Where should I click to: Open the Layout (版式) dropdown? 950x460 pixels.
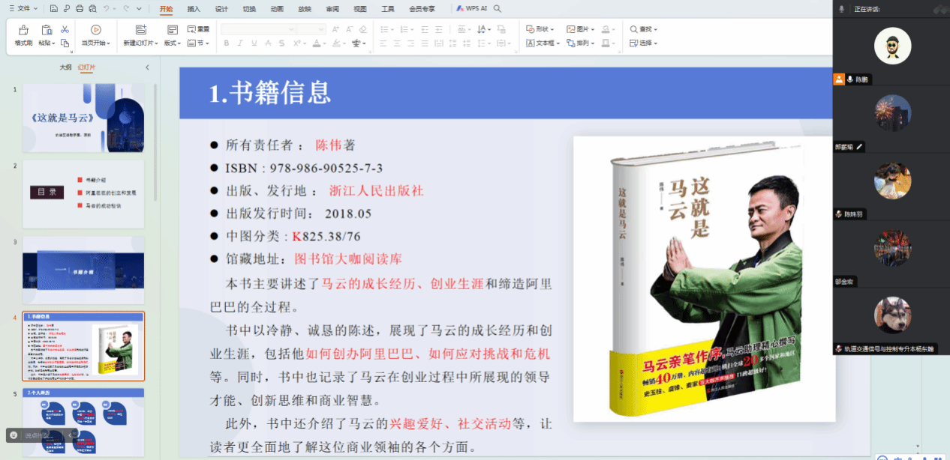173,43
